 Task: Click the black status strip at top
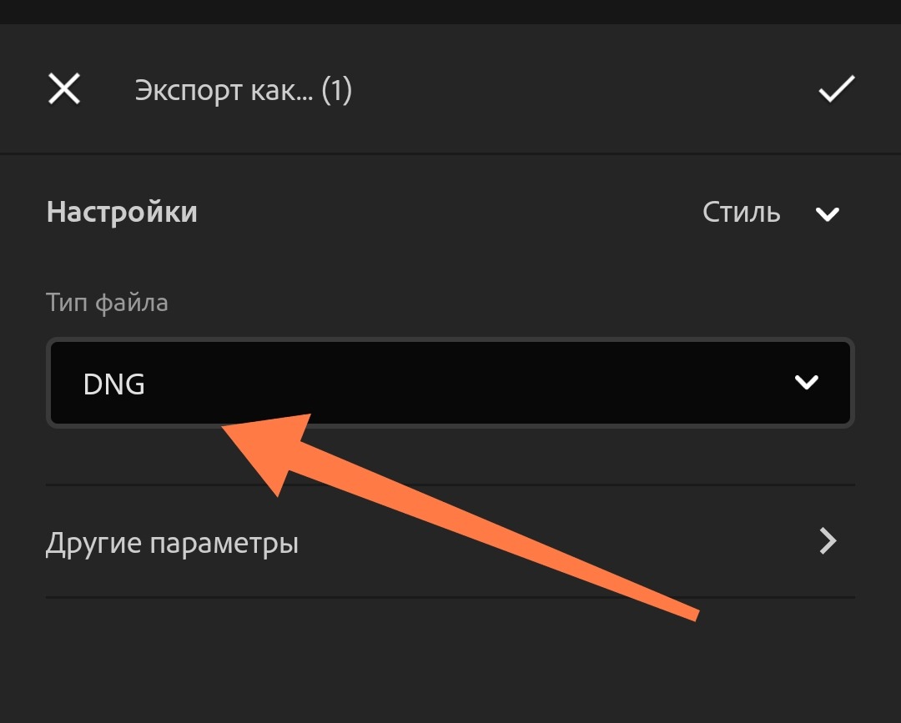point(450,12)
